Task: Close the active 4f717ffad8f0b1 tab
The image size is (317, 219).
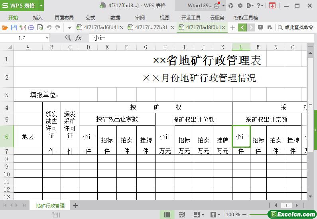Action: pyautogui.click(x=223, y=27)
